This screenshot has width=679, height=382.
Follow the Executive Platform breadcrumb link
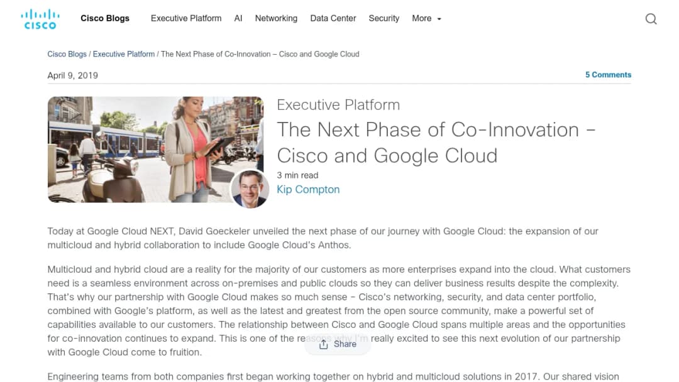(124, 54)
